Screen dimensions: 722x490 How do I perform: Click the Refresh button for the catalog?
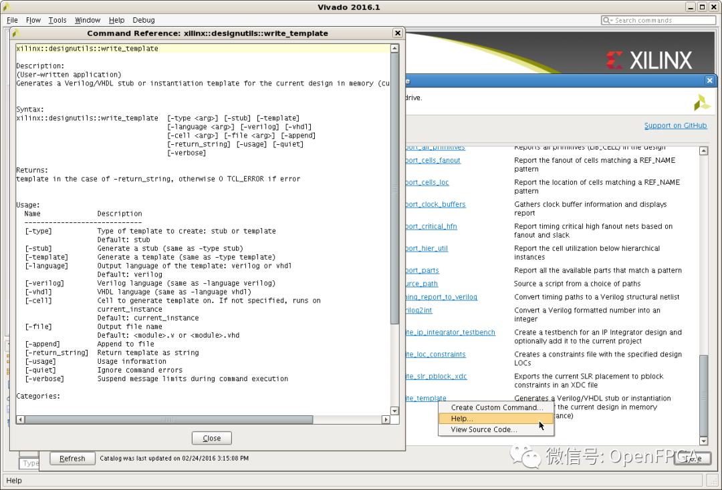pos(72,459)
